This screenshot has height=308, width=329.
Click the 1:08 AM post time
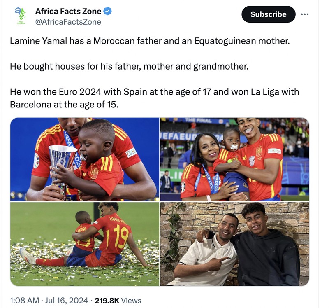pos(23,301)
